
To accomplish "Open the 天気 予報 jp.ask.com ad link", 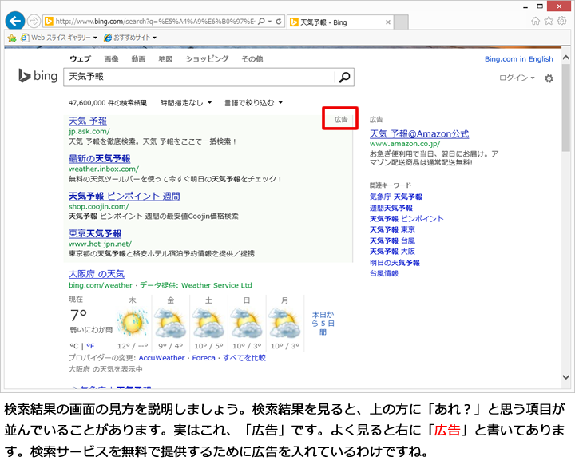I will pyautogui.click(x=88, y=121).
